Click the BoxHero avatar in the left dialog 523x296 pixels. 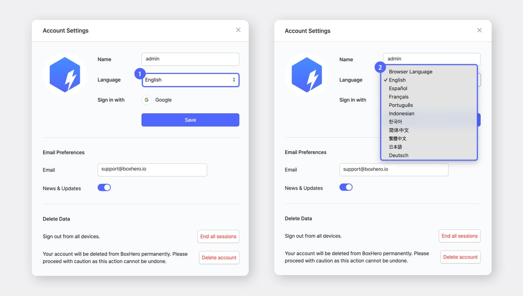pos(65,75)
